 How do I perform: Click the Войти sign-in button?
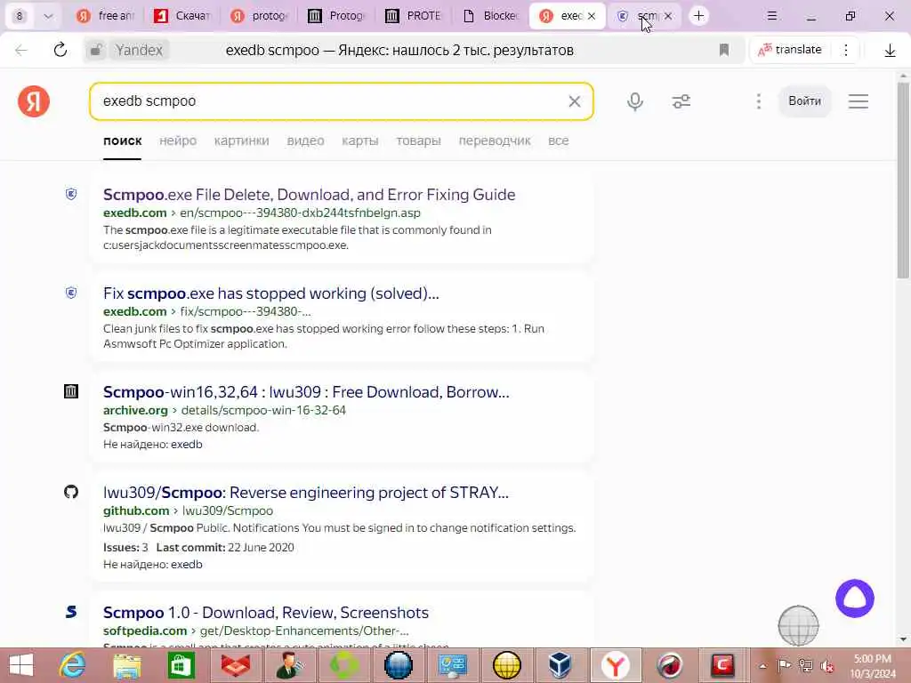[804, 101]
